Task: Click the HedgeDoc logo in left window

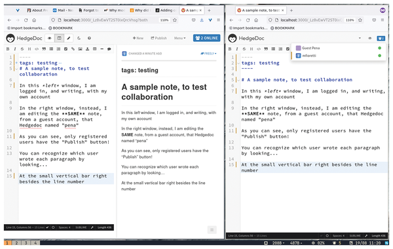Action: click(24, 39)
